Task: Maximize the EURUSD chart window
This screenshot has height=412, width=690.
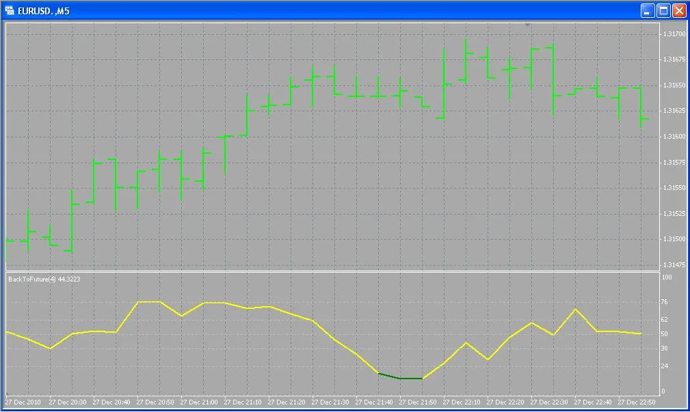Action: [663, 10]
